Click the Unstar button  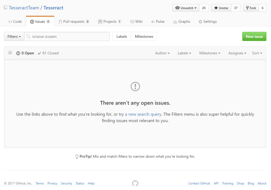point(221,8)
